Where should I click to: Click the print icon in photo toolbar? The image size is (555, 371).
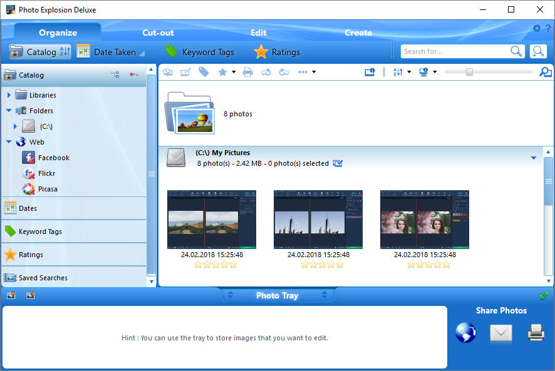pos(248,72)
